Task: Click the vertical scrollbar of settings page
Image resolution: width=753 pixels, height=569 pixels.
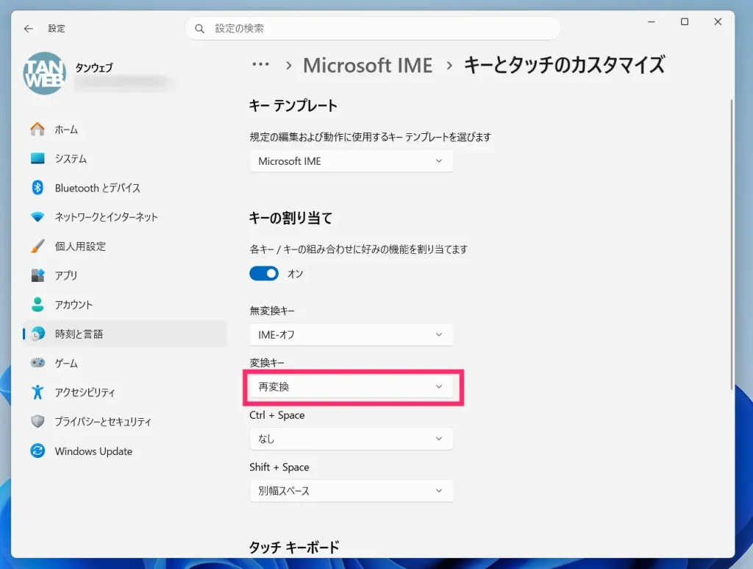Action: coord(732,244)
